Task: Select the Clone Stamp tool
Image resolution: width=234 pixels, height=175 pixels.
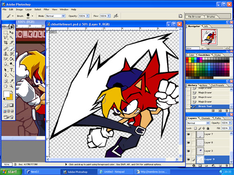Action: tap(6, 54)
